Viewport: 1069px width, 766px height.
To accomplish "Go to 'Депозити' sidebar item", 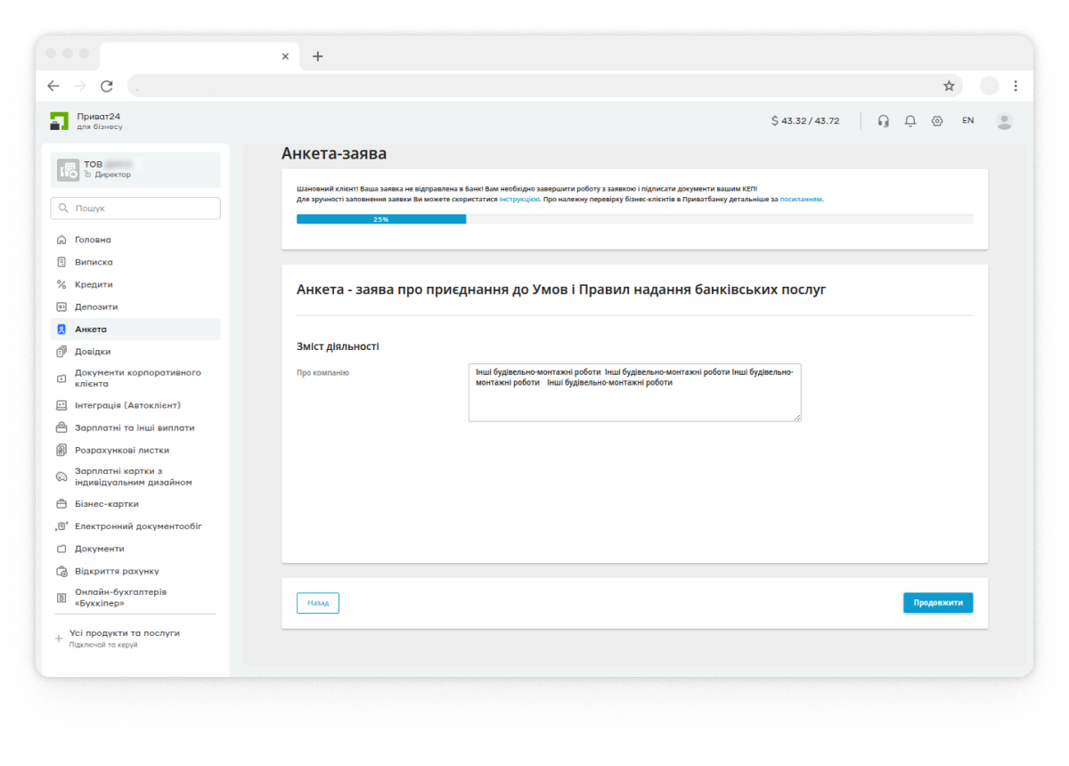I will 96,306.
